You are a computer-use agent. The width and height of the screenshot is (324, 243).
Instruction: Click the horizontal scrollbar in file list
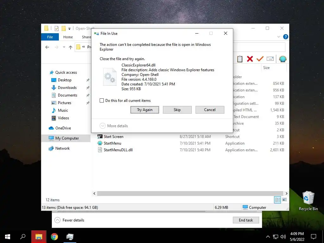pos(190,193)
